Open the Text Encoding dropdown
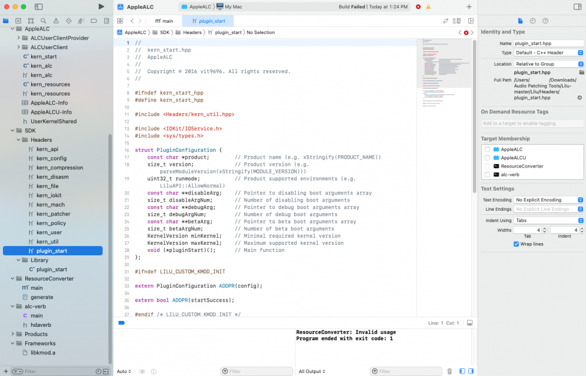 click(x=548, y=200)
